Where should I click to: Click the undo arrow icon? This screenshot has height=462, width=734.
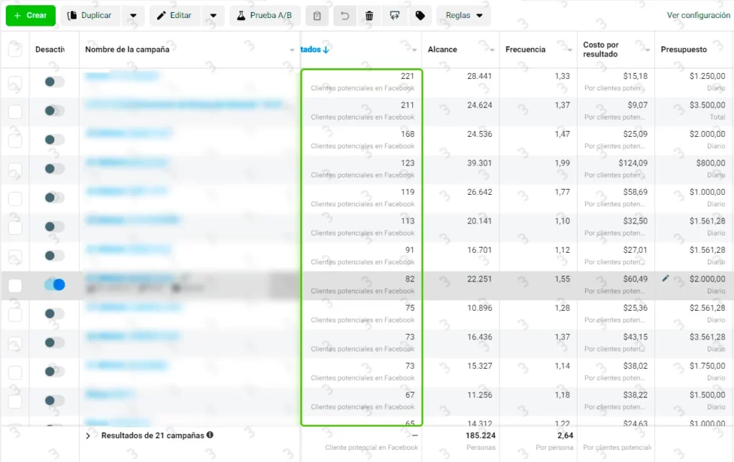(345, 15)
